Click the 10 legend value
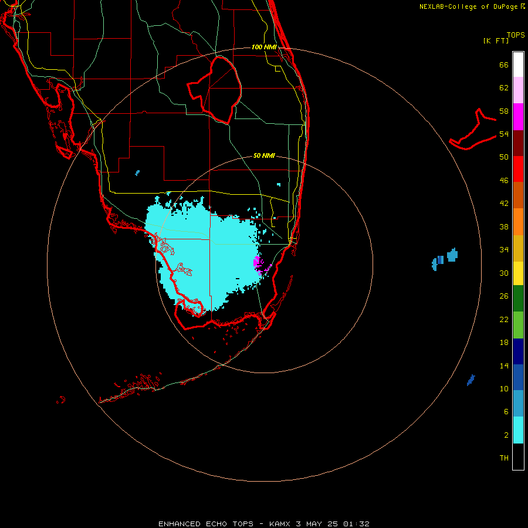 504,388
